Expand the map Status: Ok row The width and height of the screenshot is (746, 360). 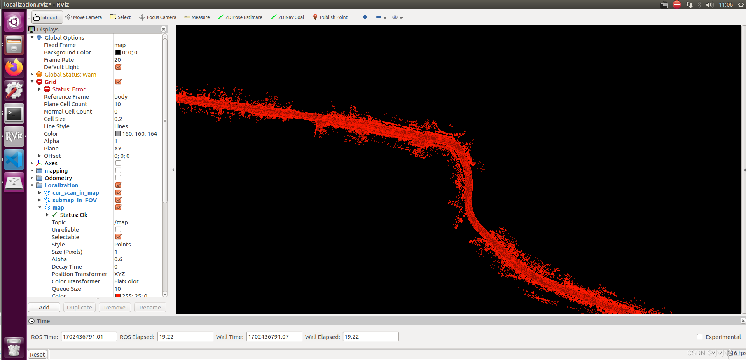[47, 215]
